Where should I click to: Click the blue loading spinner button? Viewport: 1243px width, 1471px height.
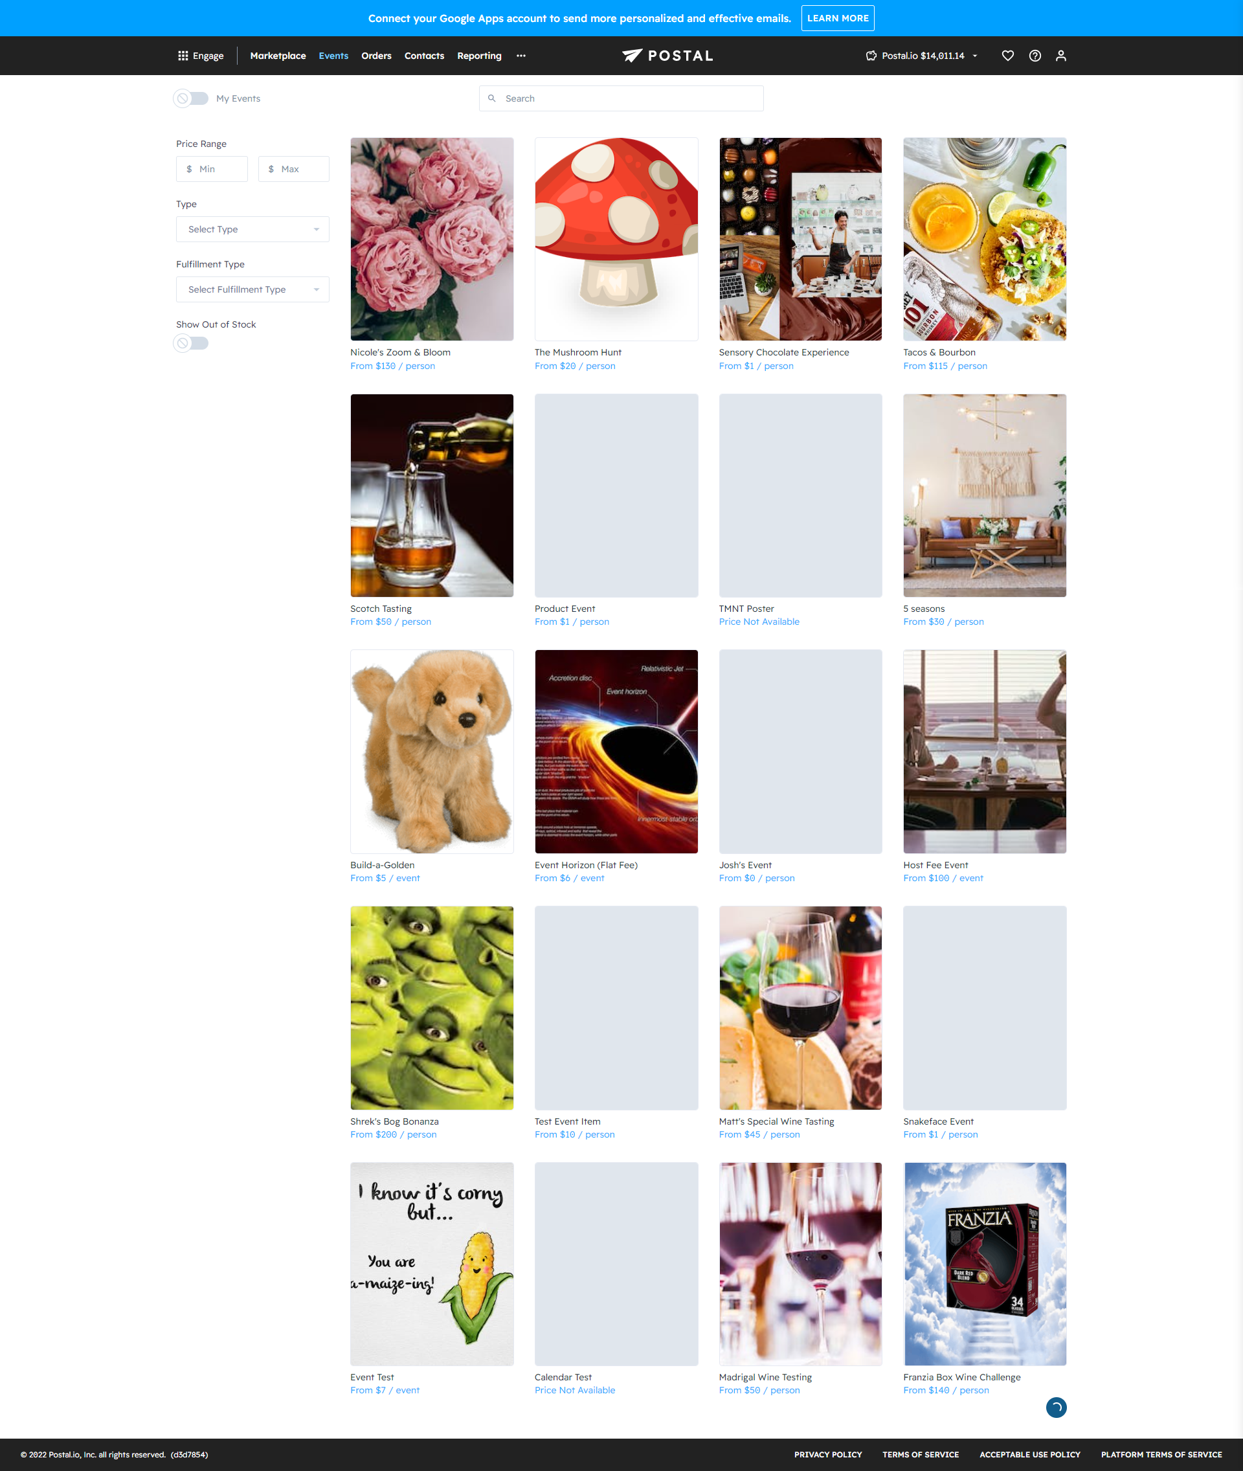tap(1055, 1407)
